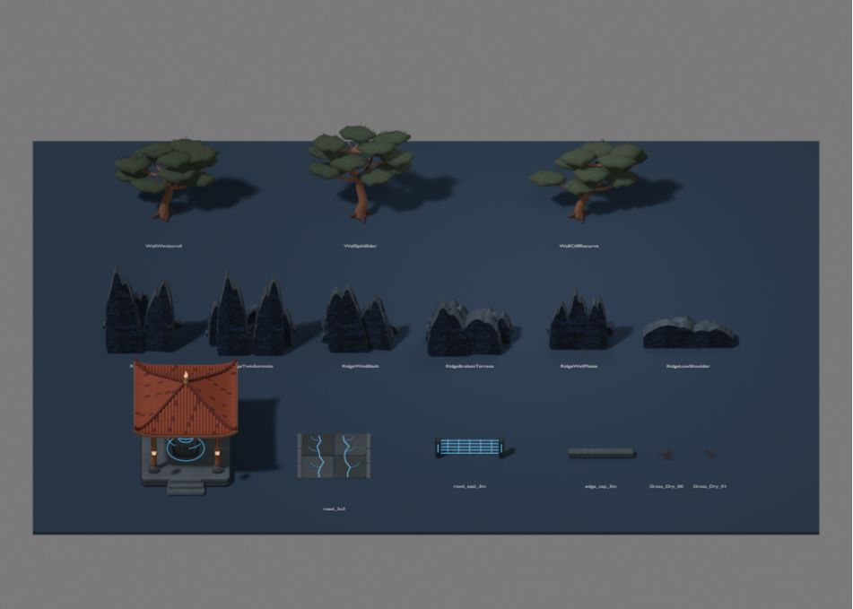853x609 pixels.
Task: Click the Grass_Dry_01 label
Action: pyautogui.click(x=709, y=486)
